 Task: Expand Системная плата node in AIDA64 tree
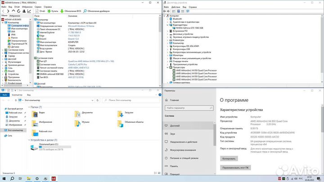3,50
